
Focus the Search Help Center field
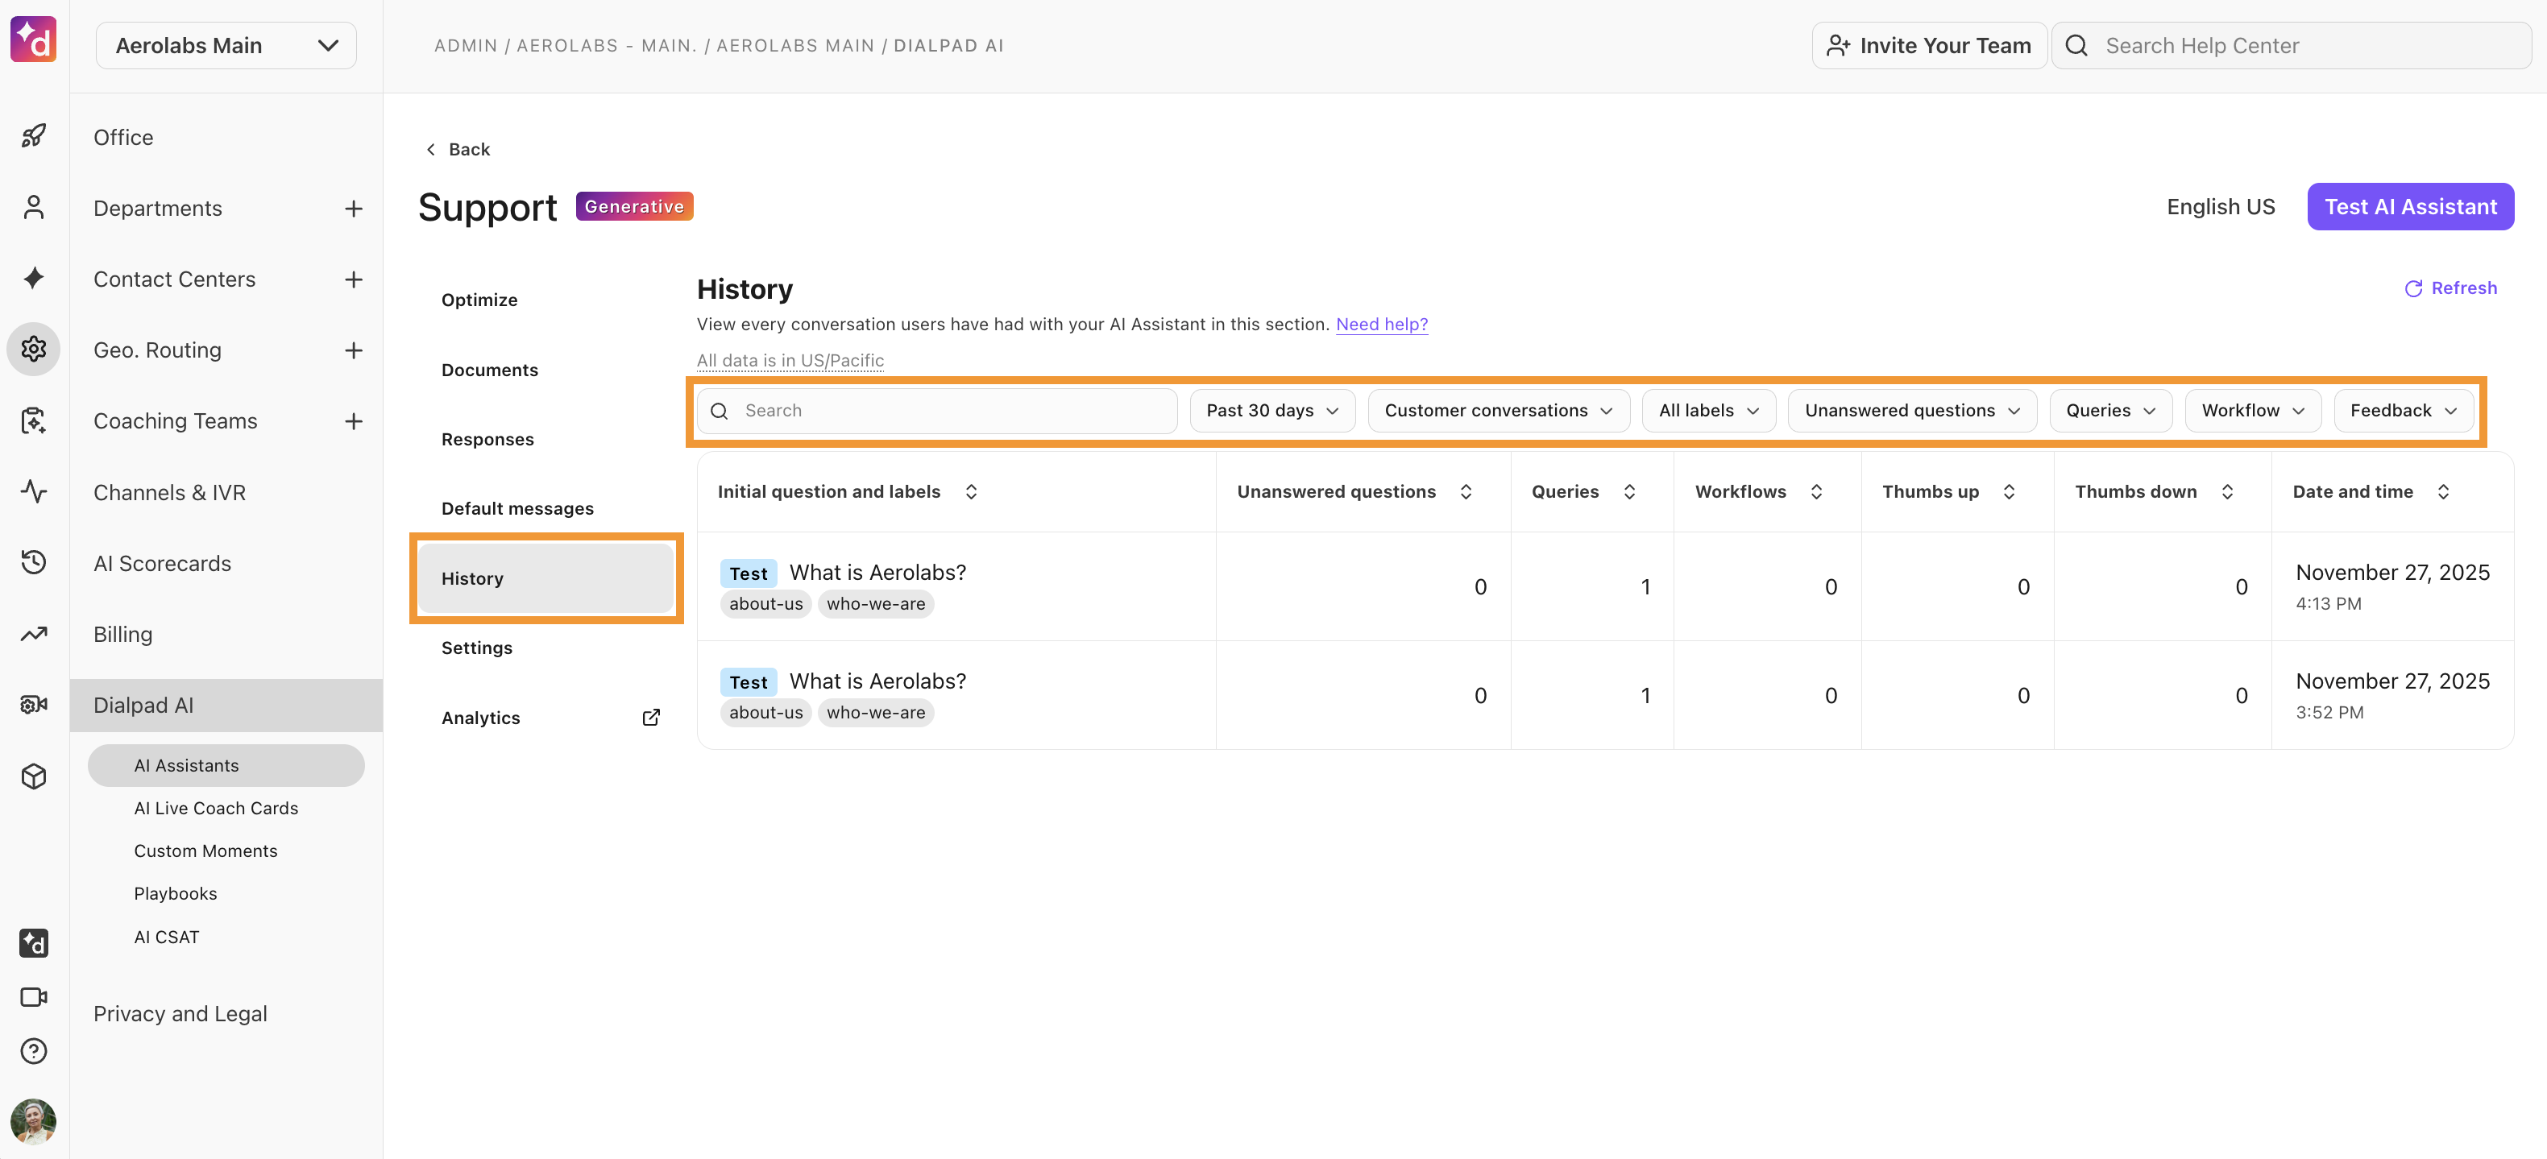2291,45
